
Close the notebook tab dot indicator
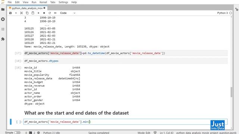44,8
